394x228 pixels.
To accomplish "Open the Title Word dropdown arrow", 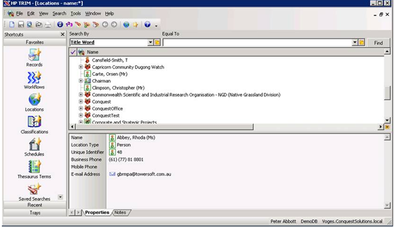I will (x=150, y=42).
